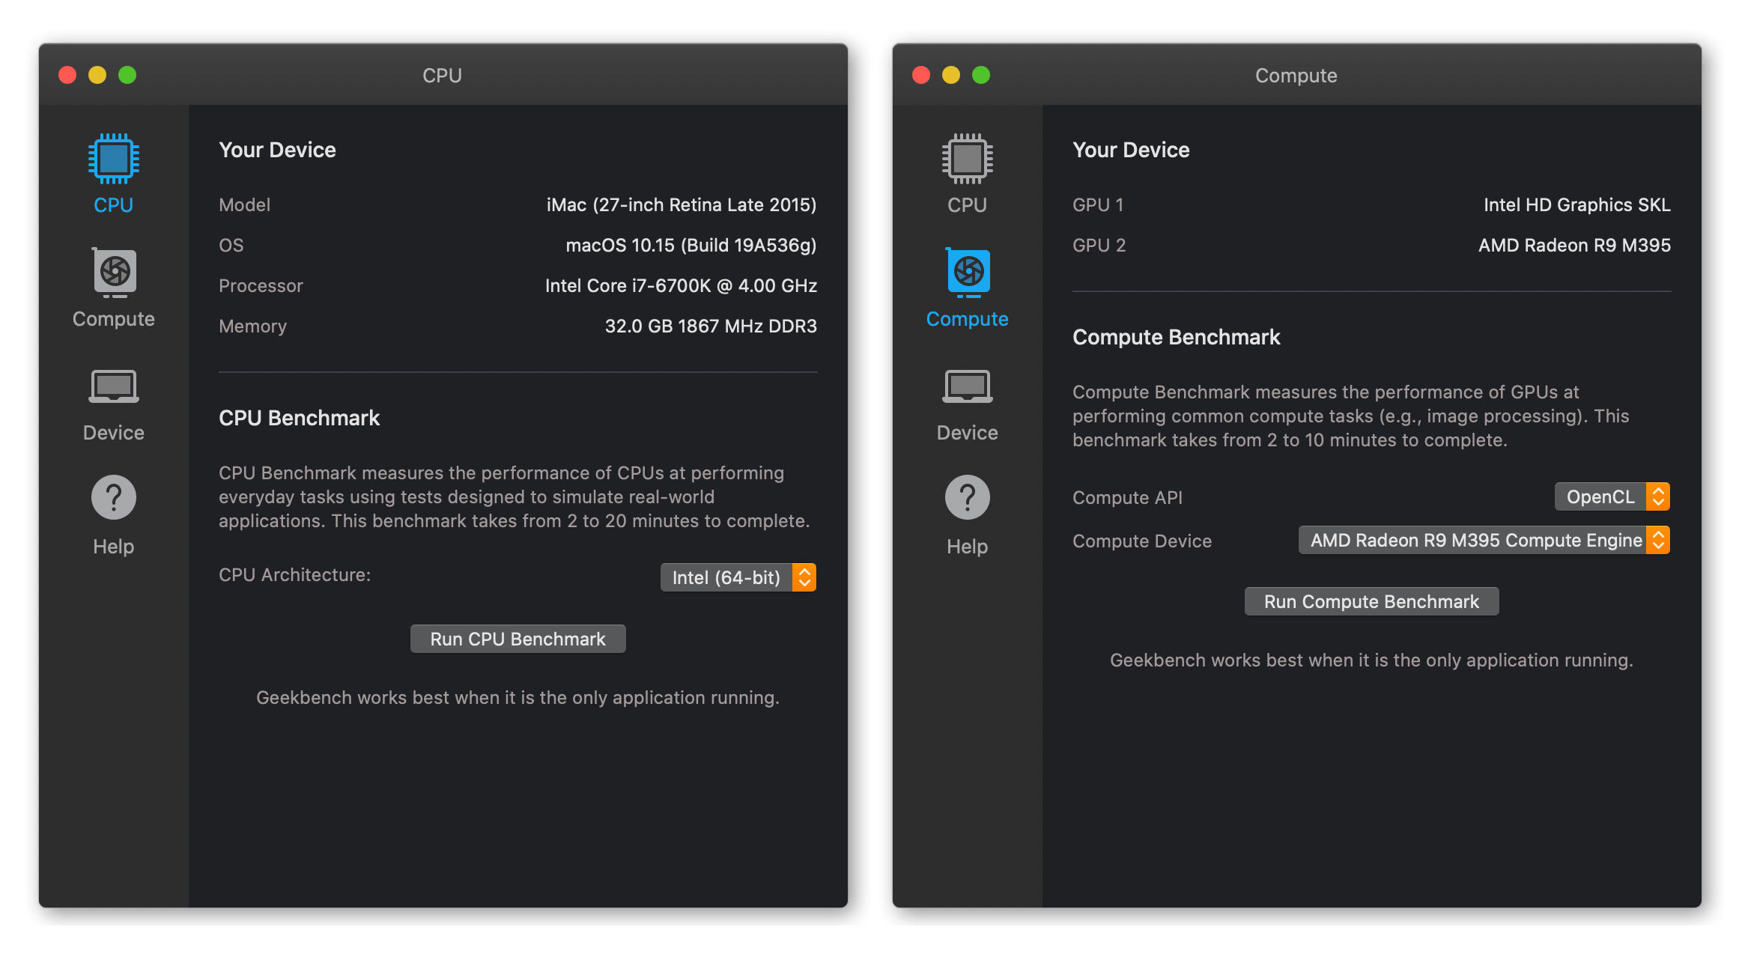1748x954 pixels.
Task: Open Help question mark in Compute window
Action: (x=967, y=497)
